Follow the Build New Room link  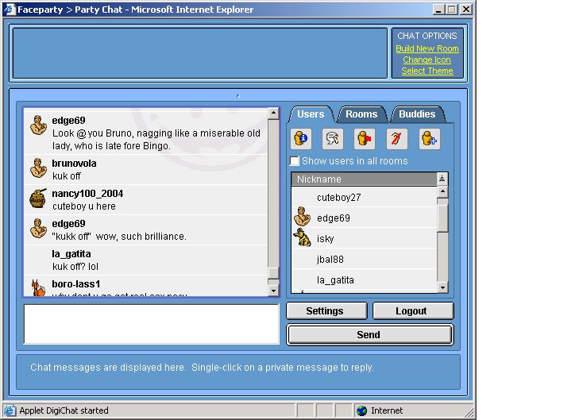pyautogui.click(x=427, y=48)
